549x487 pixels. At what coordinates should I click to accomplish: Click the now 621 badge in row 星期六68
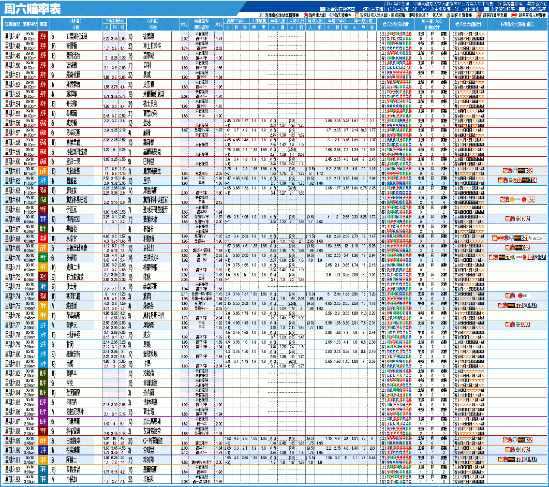click(522, 238)
